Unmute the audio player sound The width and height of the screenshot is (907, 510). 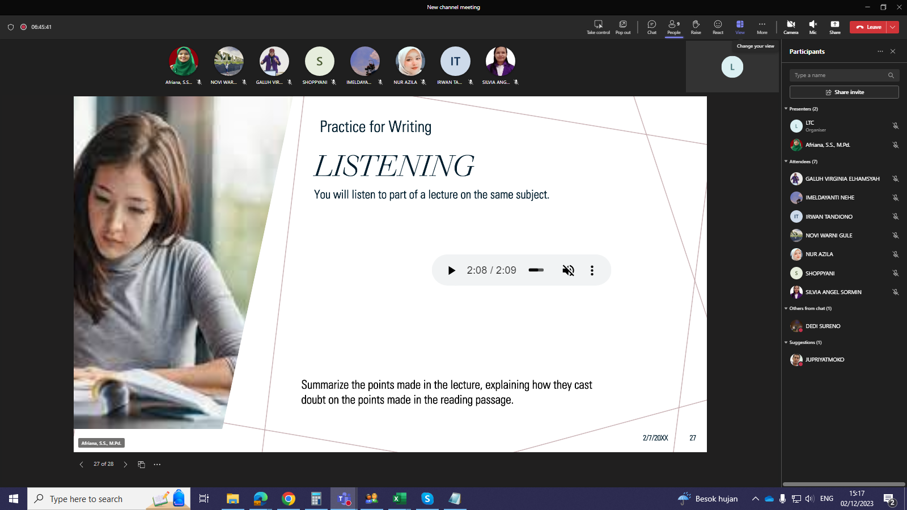(568, 270)
